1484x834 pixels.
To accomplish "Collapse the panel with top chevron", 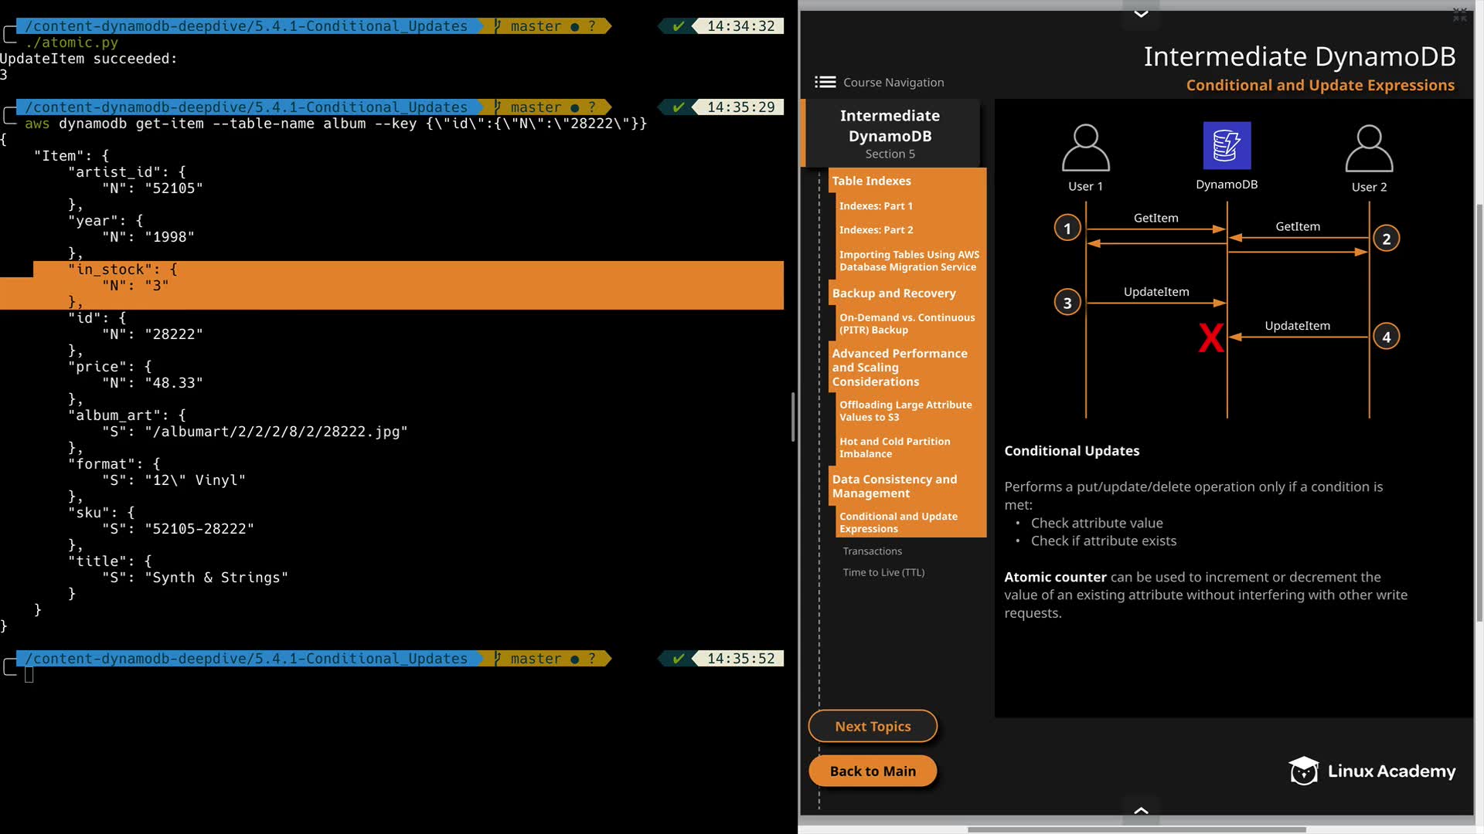I will point(1141,14).
